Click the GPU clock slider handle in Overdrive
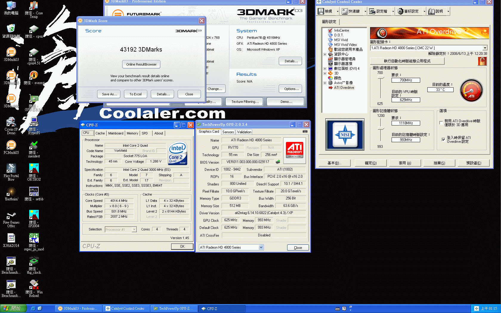Viewport: 501px width, 313px height. (381, 78)
